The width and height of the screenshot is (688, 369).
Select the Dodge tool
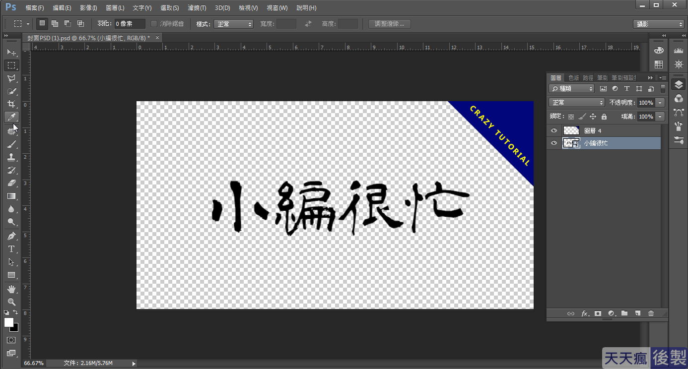click(11, 222)
